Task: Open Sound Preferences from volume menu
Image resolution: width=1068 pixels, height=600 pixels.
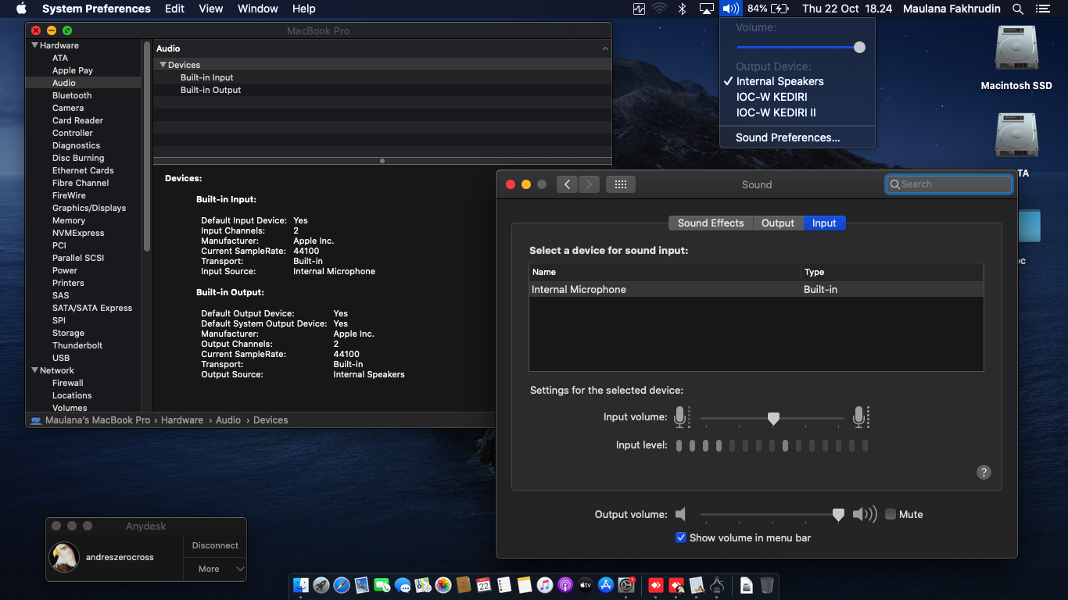Action: tap(787, 137)
